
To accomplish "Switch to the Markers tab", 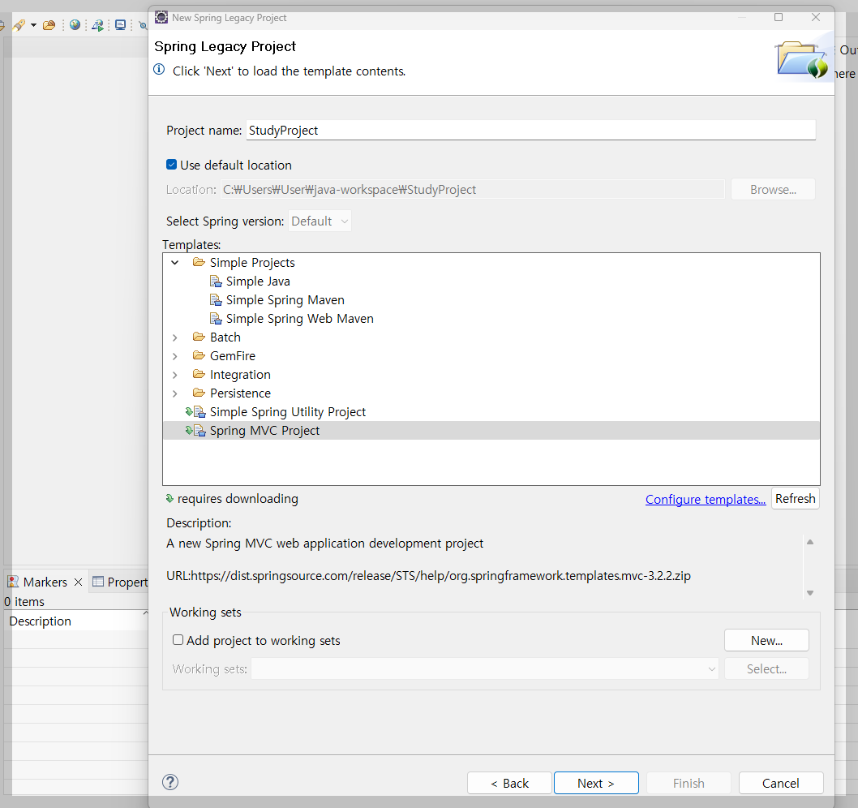I will click(x=45, y=582).
